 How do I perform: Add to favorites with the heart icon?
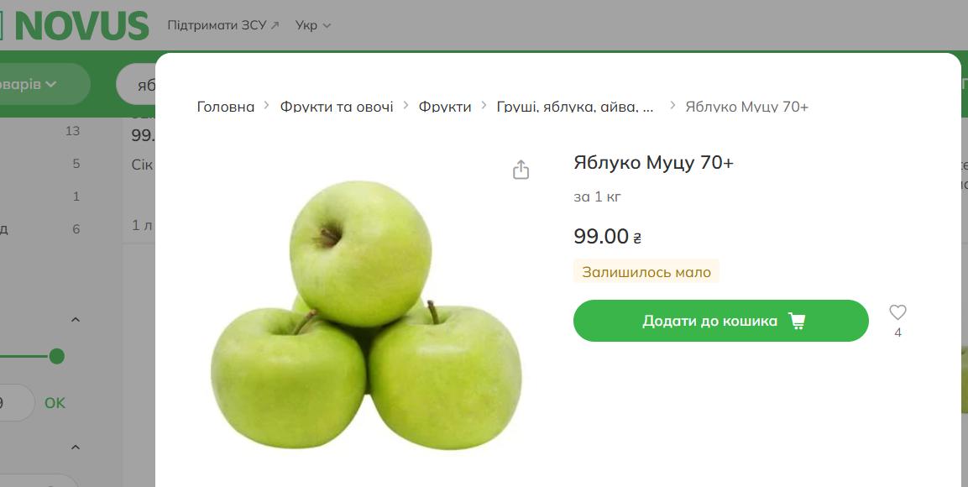[897, 312]
